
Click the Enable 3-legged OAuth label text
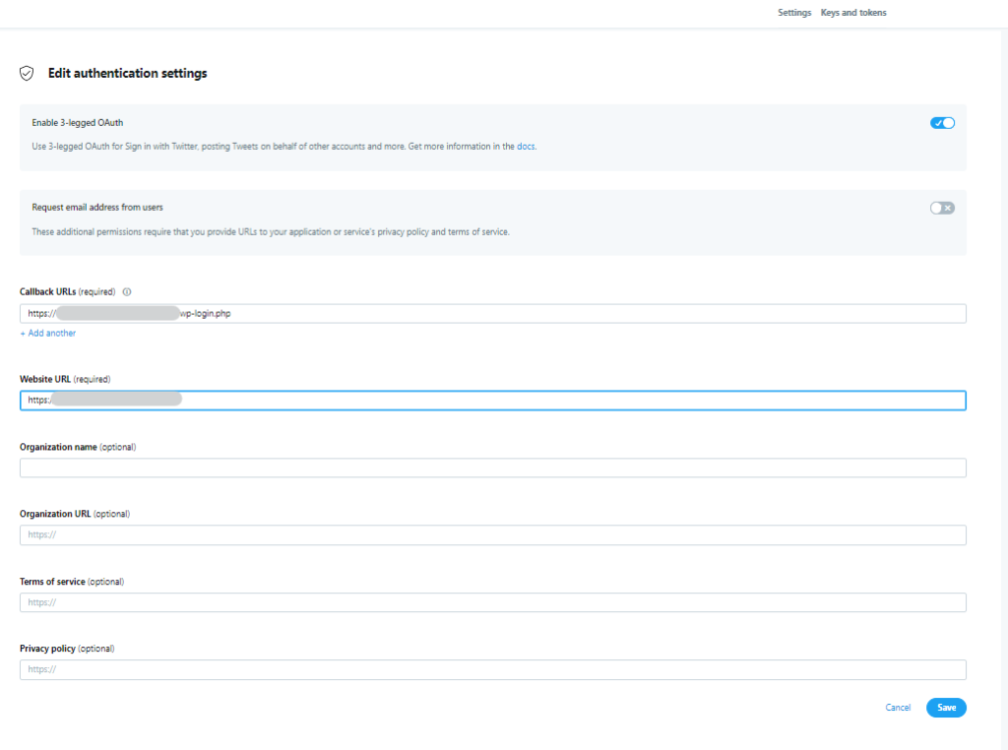[78, 123]
